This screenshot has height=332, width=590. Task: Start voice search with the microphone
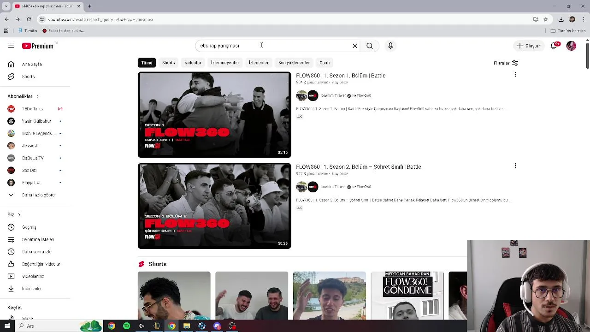pos(390,46)
